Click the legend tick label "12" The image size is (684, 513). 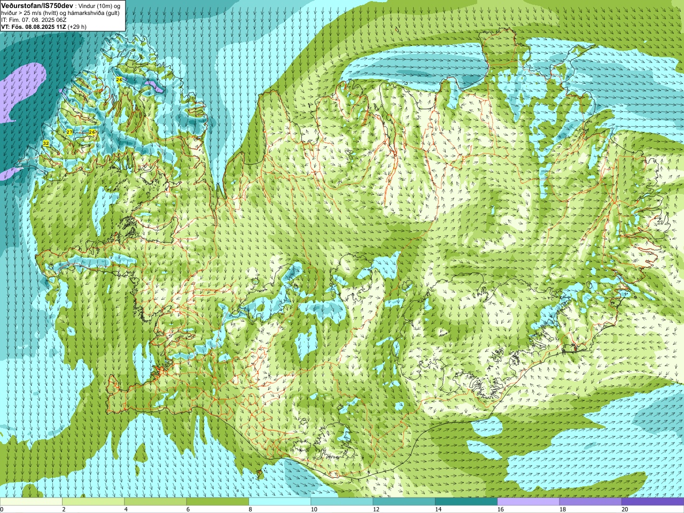pyautogui.click(x=376, y=509)
